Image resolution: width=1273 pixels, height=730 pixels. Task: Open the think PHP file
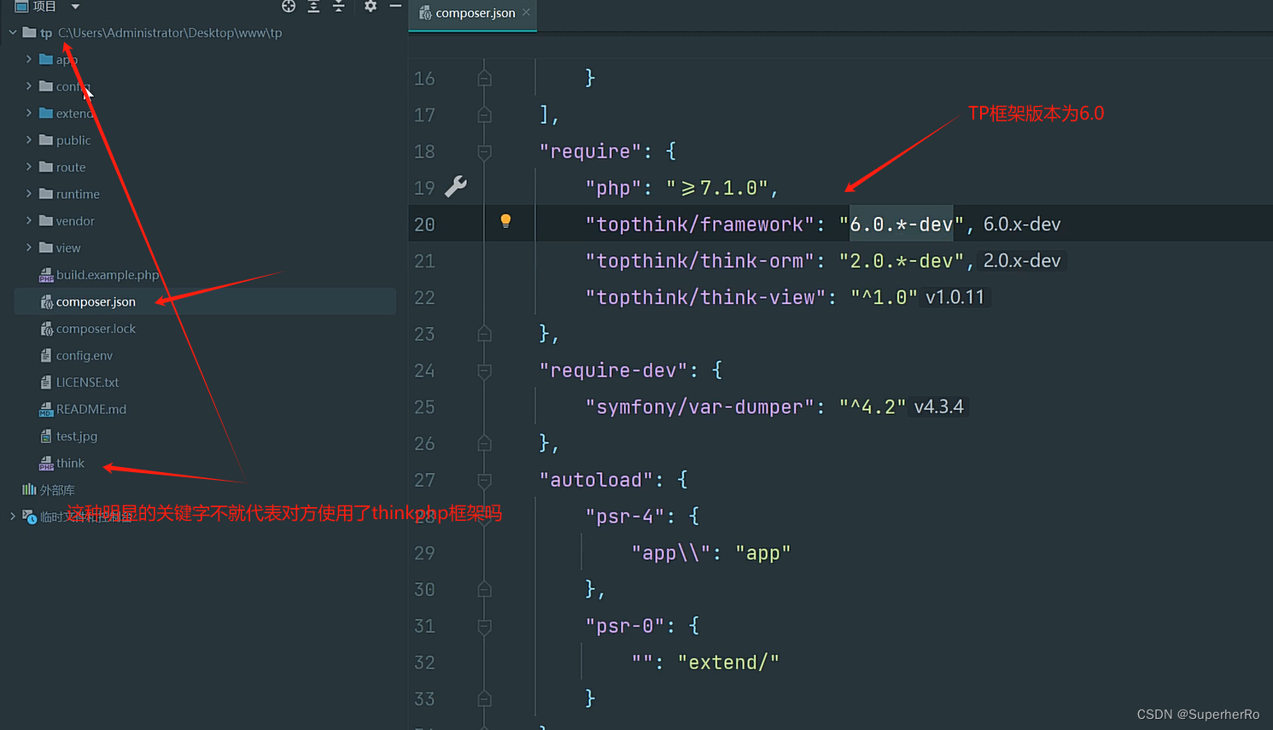pyautogui.click(x=70, y=463)
